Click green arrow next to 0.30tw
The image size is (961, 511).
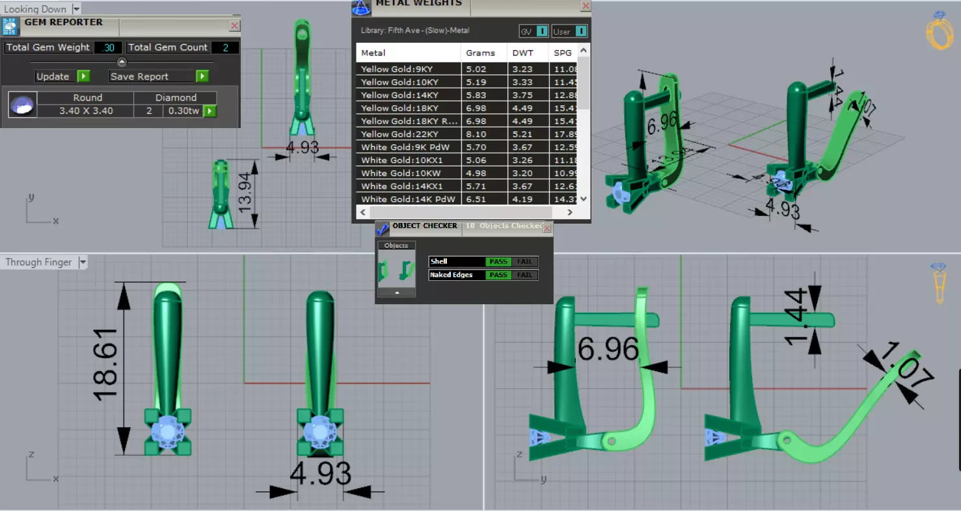point(210,111)
